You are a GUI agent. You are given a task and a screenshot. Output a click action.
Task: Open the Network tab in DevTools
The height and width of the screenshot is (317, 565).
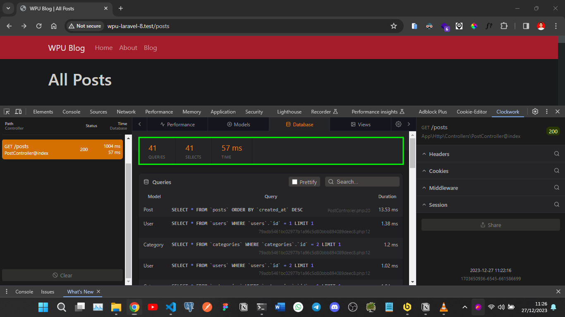(126, 111)
